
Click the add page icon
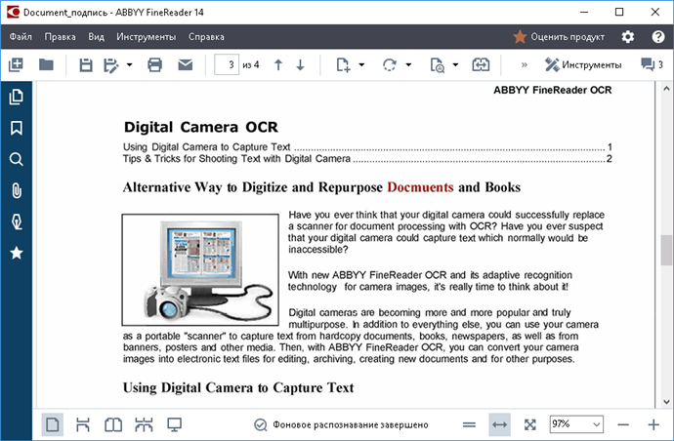(x=343, y=64)
